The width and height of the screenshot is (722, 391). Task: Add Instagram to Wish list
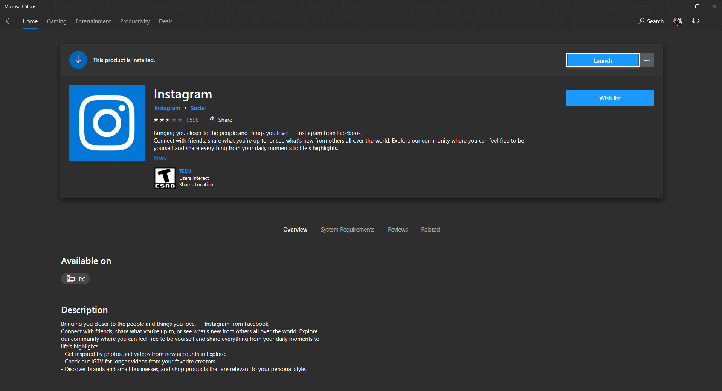610,98
